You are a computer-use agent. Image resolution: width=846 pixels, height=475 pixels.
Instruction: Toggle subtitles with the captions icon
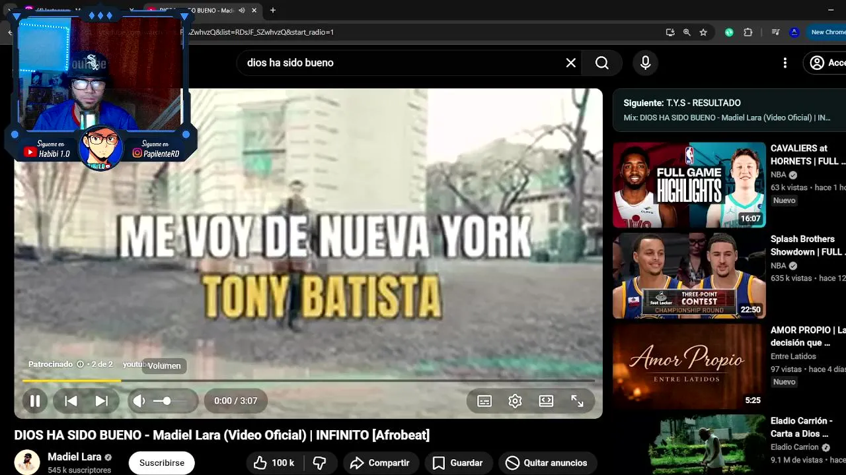click(x=484, y=400)
